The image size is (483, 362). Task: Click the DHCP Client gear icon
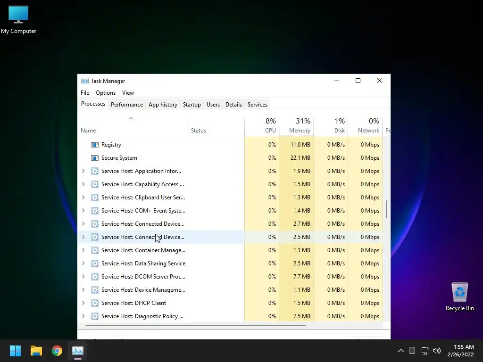[x=94, y=303]
